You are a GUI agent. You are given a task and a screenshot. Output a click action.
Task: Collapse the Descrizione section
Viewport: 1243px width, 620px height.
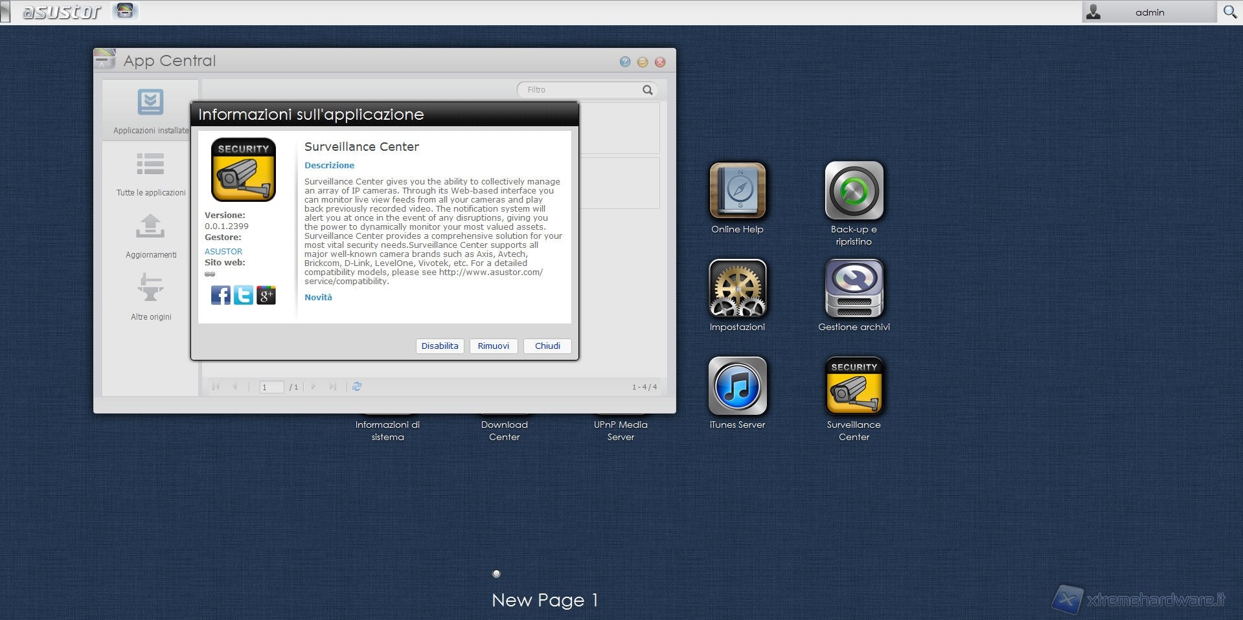[x=329, y=165]
